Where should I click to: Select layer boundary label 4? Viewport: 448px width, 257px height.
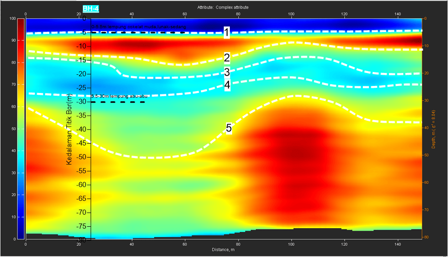(x=227, y=85)
